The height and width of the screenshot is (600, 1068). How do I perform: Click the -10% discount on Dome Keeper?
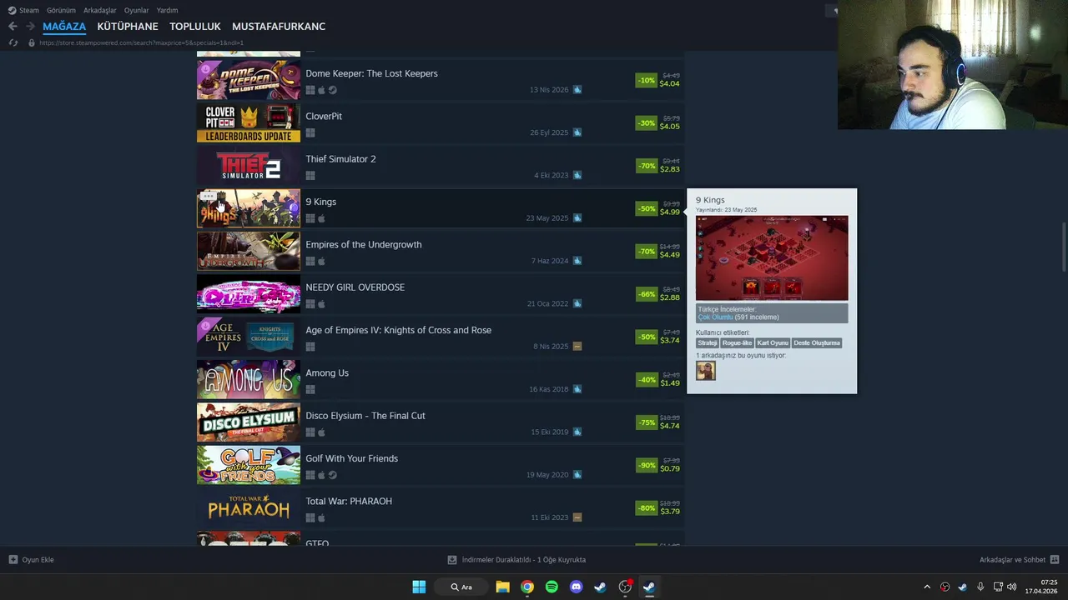647,81
